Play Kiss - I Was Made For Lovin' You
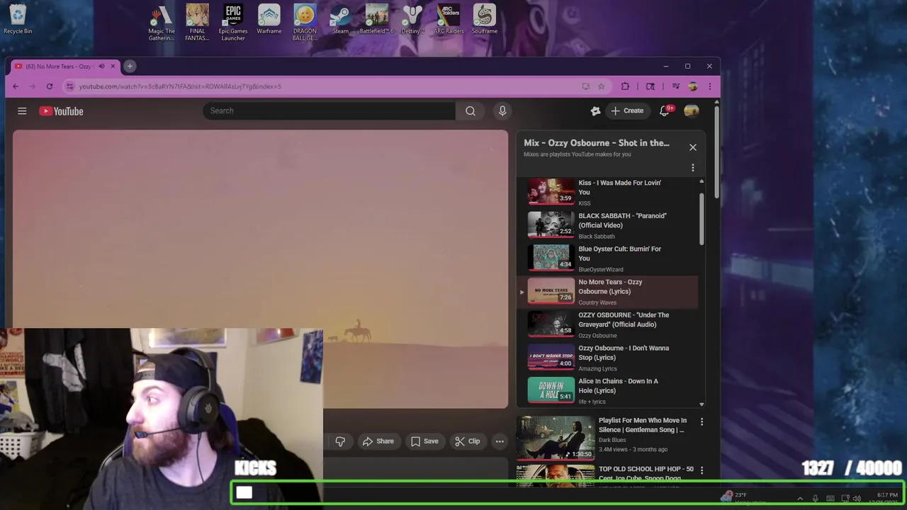Screen dimensions: 907x510 click(x=609, y=192)
